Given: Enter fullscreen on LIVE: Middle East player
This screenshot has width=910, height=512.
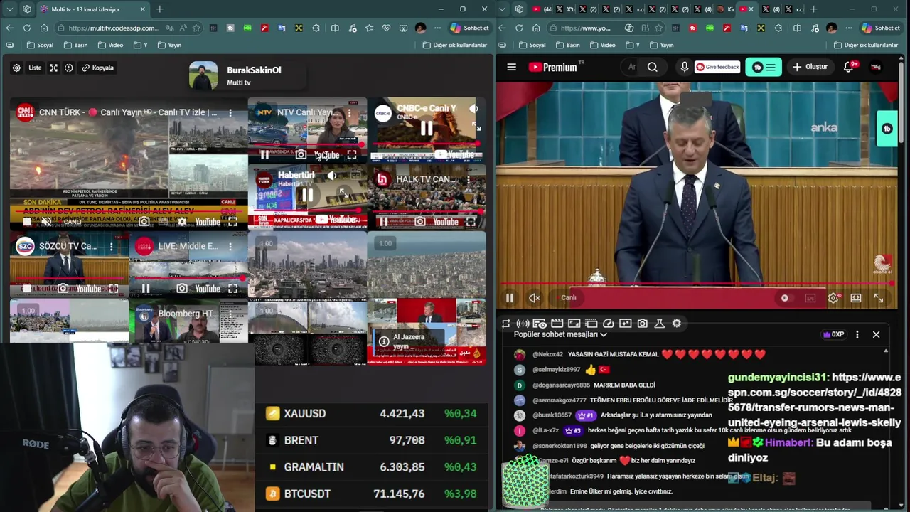Looking at the screenshot, I should click(232, 289).
